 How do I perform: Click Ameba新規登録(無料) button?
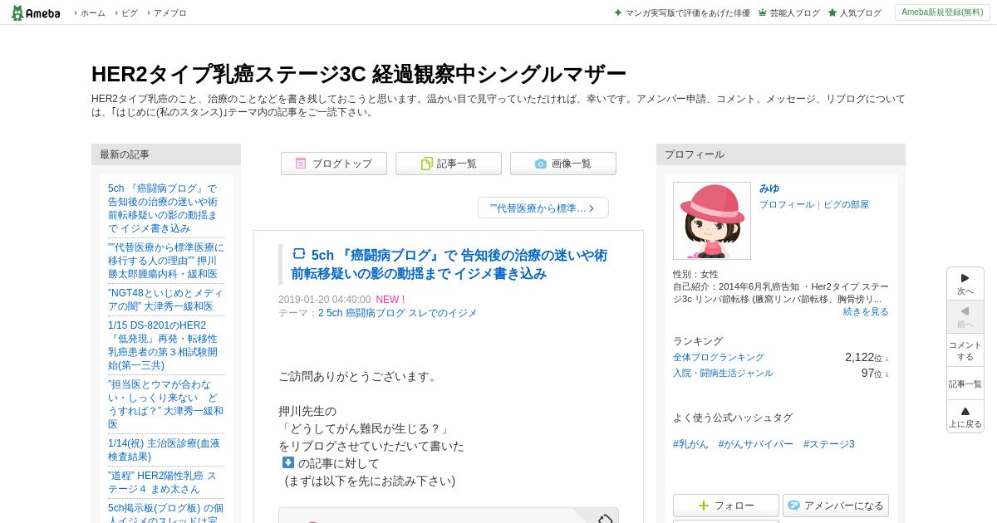[942, 12]
